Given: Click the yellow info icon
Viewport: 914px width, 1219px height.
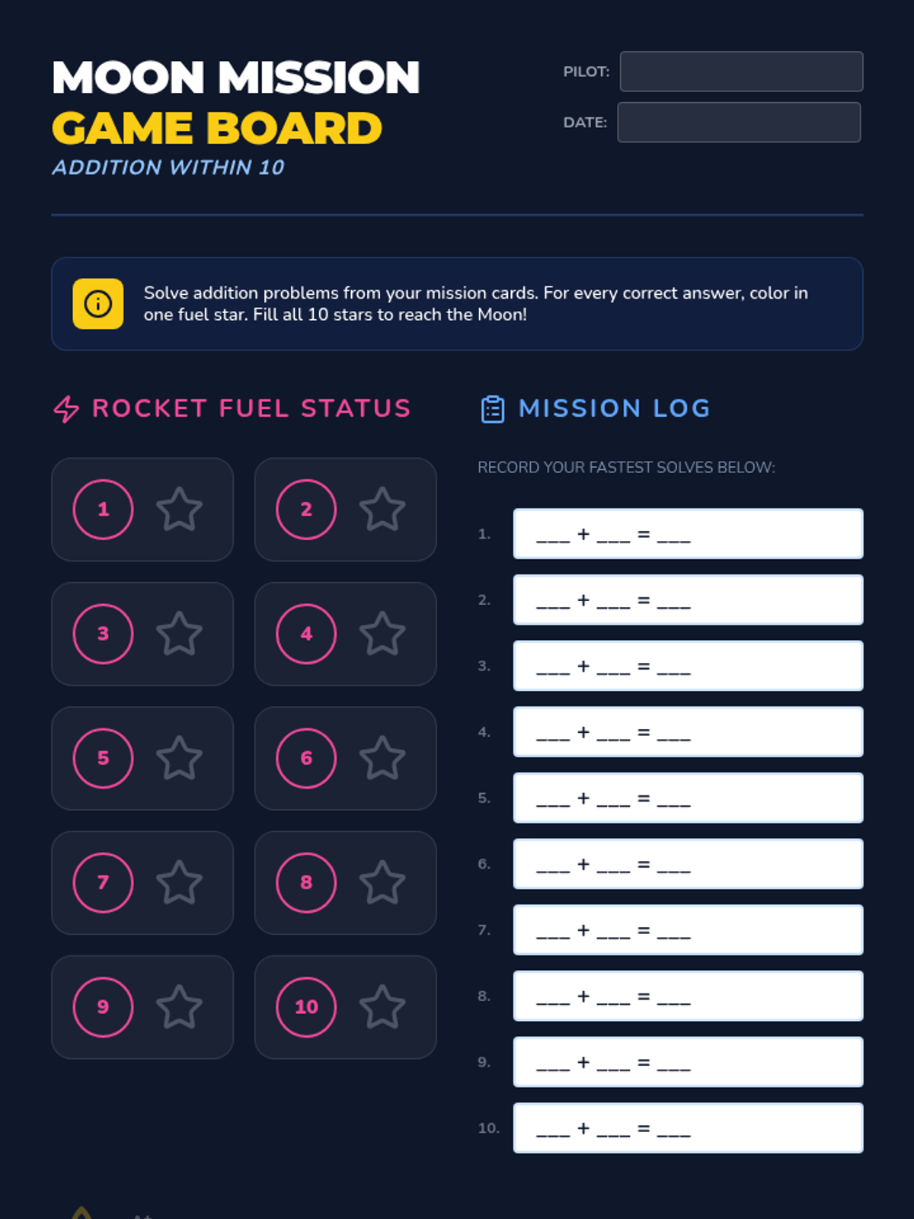Looking at the screenshot, I should coord(98,304).
